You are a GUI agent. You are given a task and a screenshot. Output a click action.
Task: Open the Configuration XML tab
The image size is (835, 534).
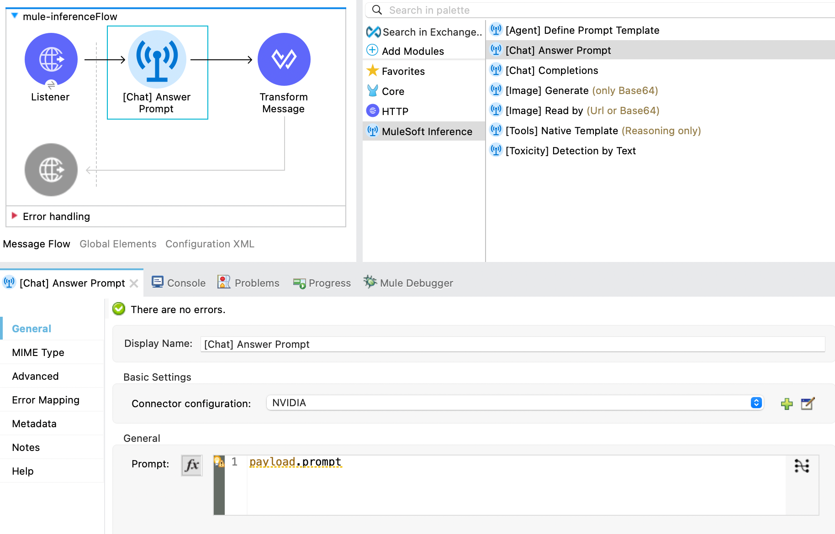tap(210, 244)
